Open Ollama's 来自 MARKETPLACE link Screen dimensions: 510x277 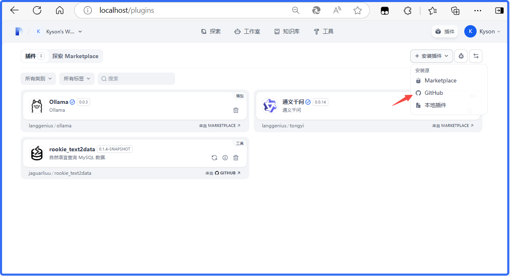220,126
